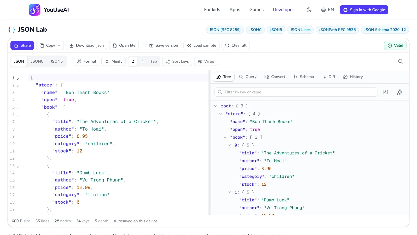Collapse the root node in tree
The width and height of the screenshot is (417, 235).
[216, 106]
